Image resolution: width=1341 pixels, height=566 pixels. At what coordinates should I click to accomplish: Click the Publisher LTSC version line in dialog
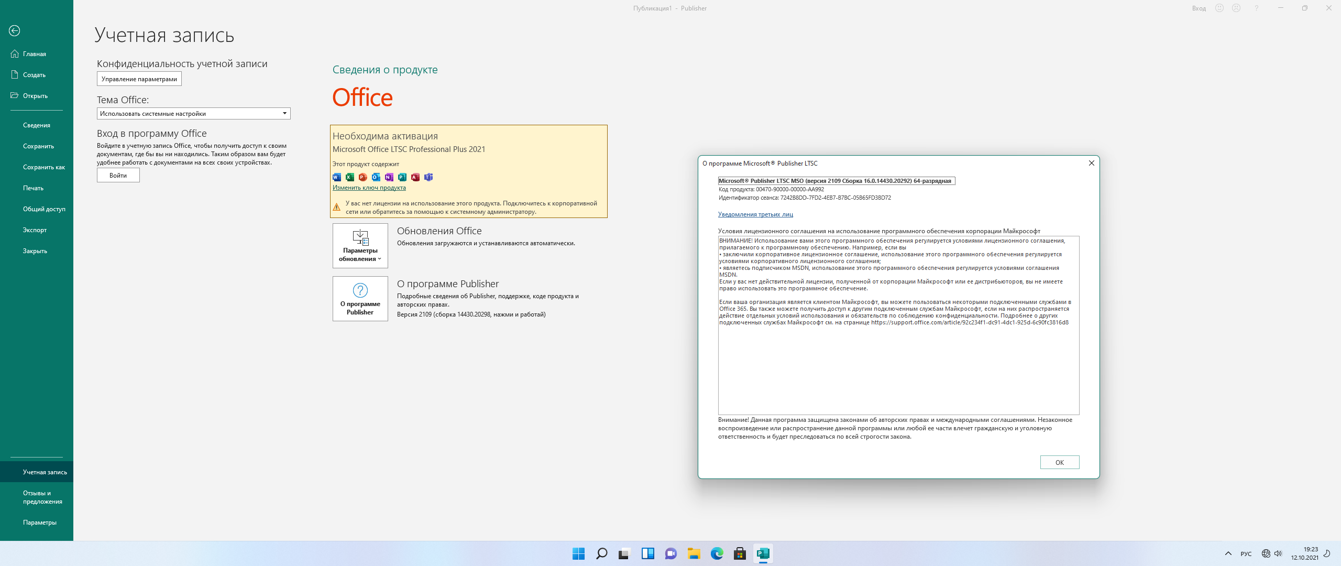(x=836, y=181)
